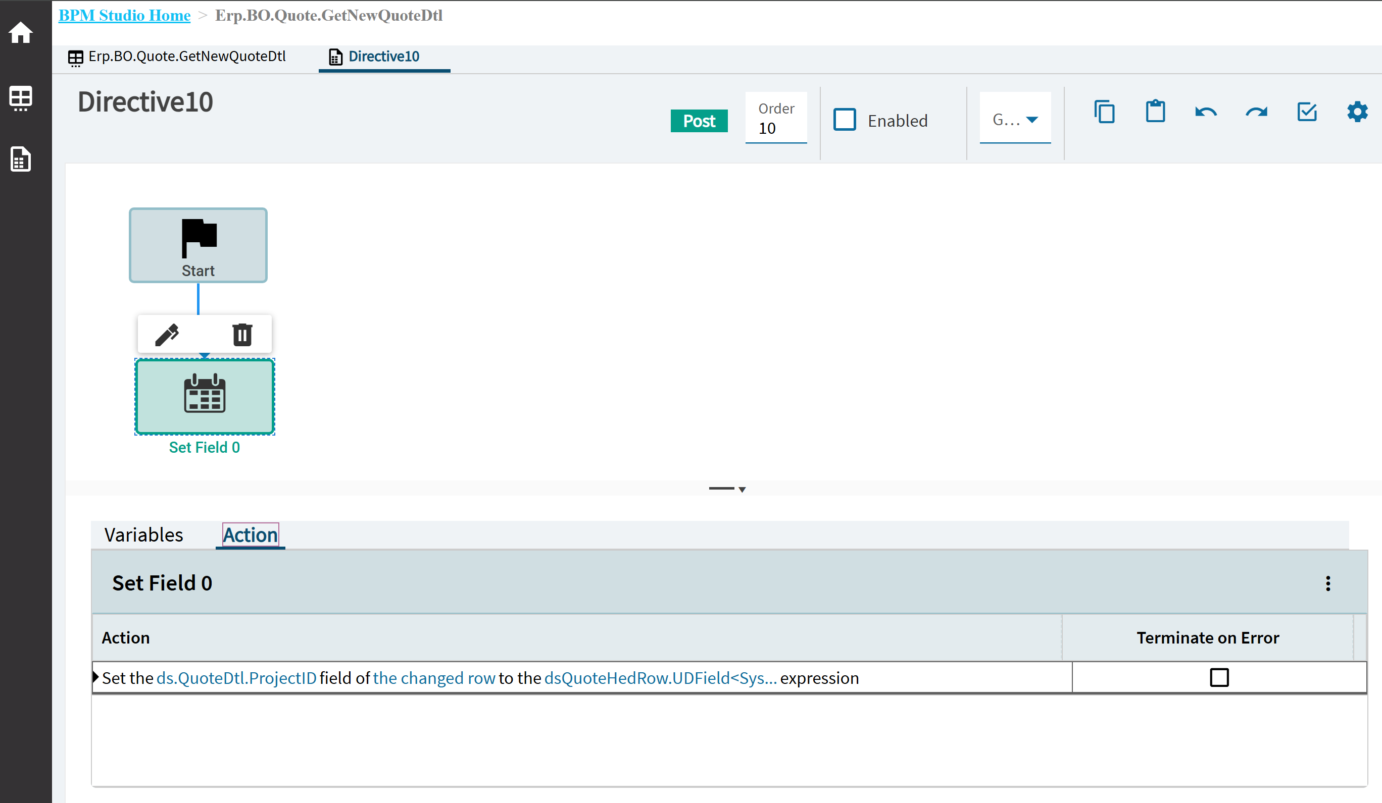Screen dimensions: 1382x803
Task: Validate directive with the checkmark icon
Action: click(x=1307, y=112)
